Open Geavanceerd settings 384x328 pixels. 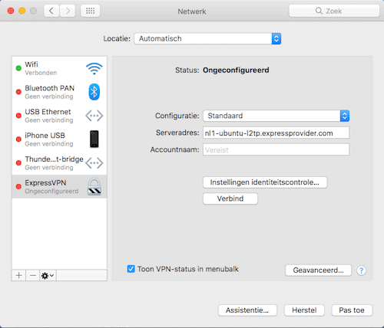318,271
